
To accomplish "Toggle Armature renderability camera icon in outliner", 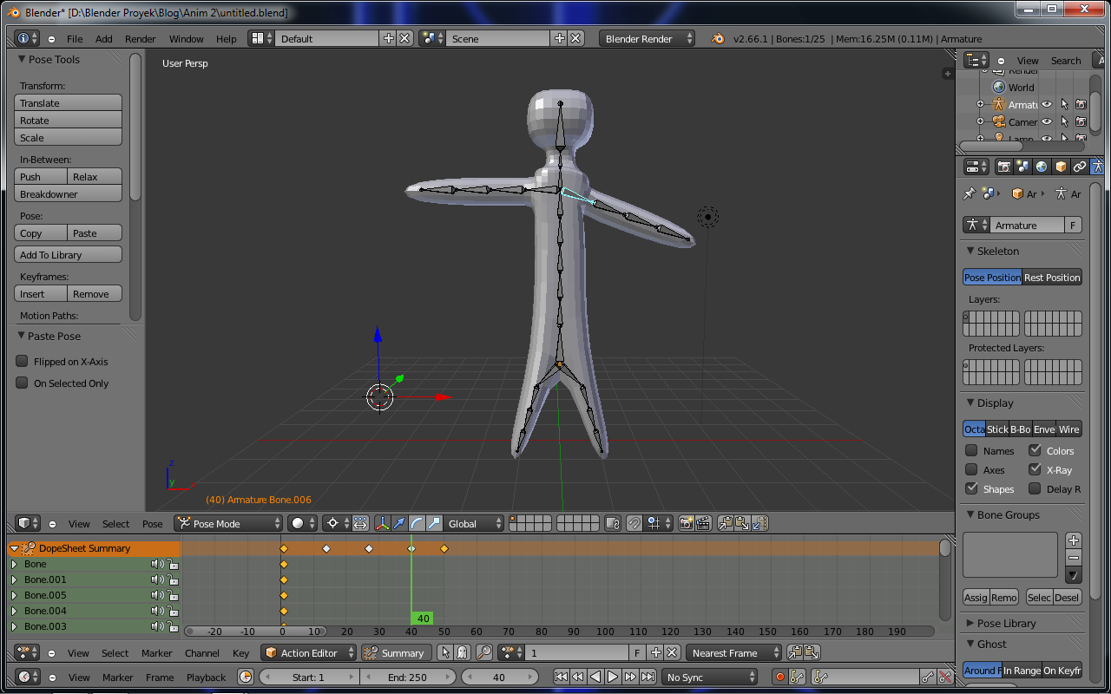I will tap(1081, 104).
